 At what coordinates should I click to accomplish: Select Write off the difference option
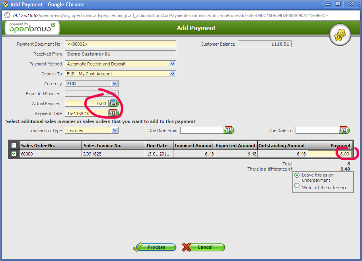coord(297,185)
